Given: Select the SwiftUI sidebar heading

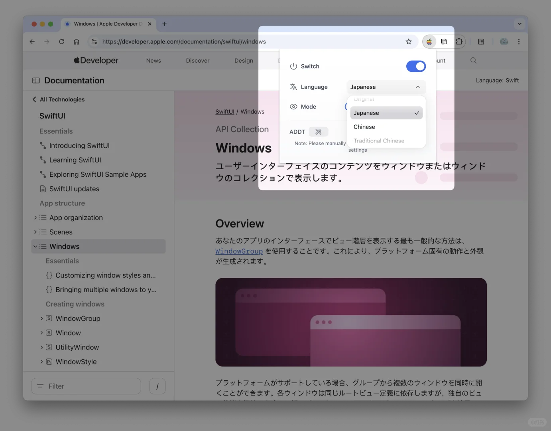Looking at the screenshot, I should tap(52, 116).
